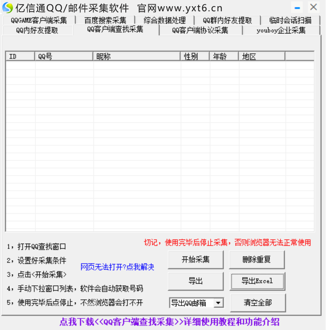This screenshot has height=330, width=326.
Task: Open the 导出QQ邮箱 dropdown arrow
Action: [x=219, y=303]
